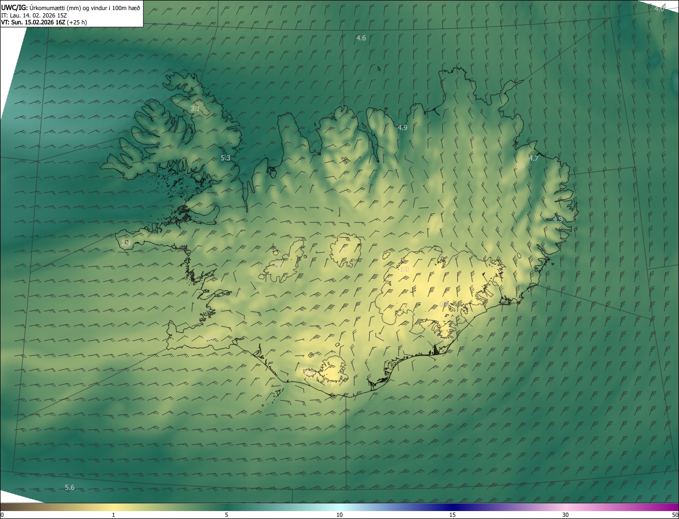This screenshot has height=519, width=679.
Task: Click the '4.6' value label on map
Action: [x=361, y=38]
